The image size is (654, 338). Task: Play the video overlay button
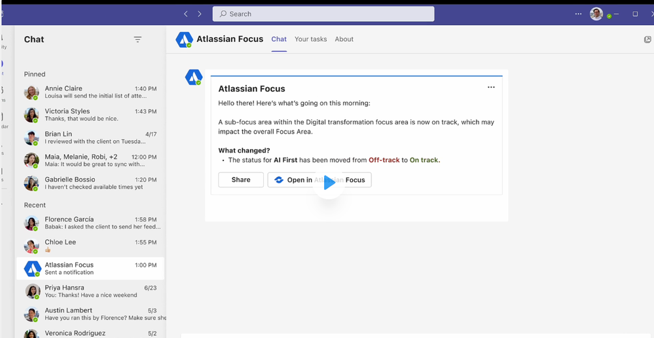coord(329,183)
